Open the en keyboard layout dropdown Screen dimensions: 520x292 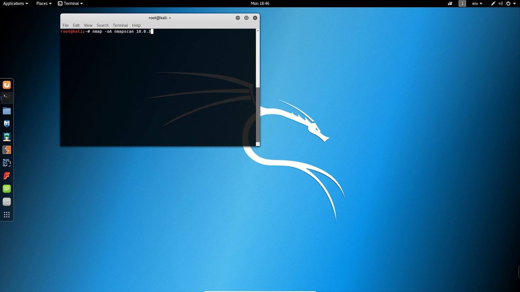477,3
